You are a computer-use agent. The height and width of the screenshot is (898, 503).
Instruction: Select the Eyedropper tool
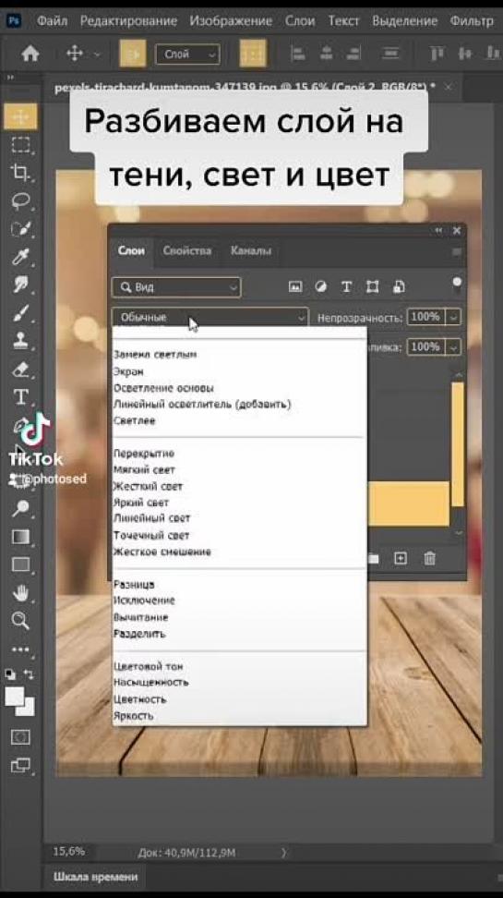click(x=20, y=257)
